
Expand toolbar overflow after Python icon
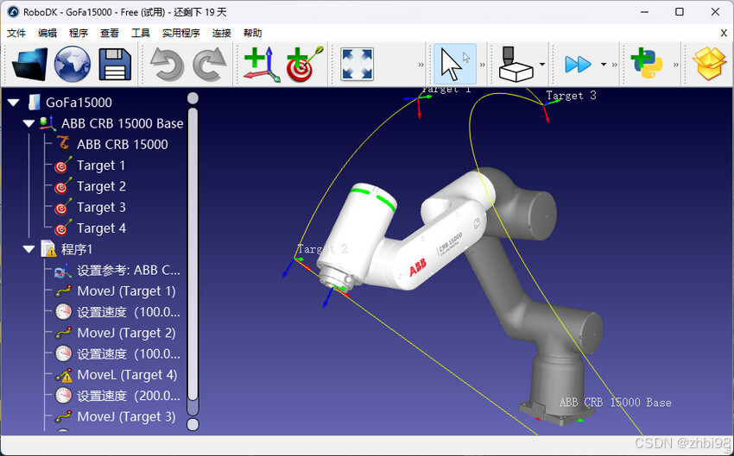(x=676, y=65)
